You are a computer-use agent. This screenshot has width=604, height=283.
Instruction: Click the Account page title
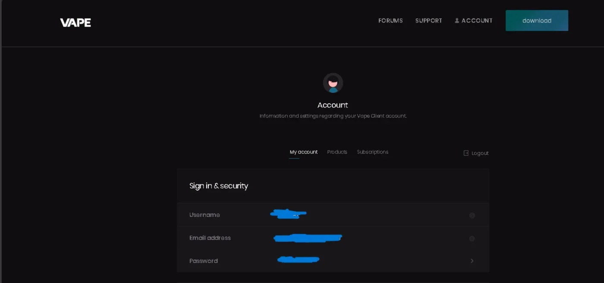(333, 105)
